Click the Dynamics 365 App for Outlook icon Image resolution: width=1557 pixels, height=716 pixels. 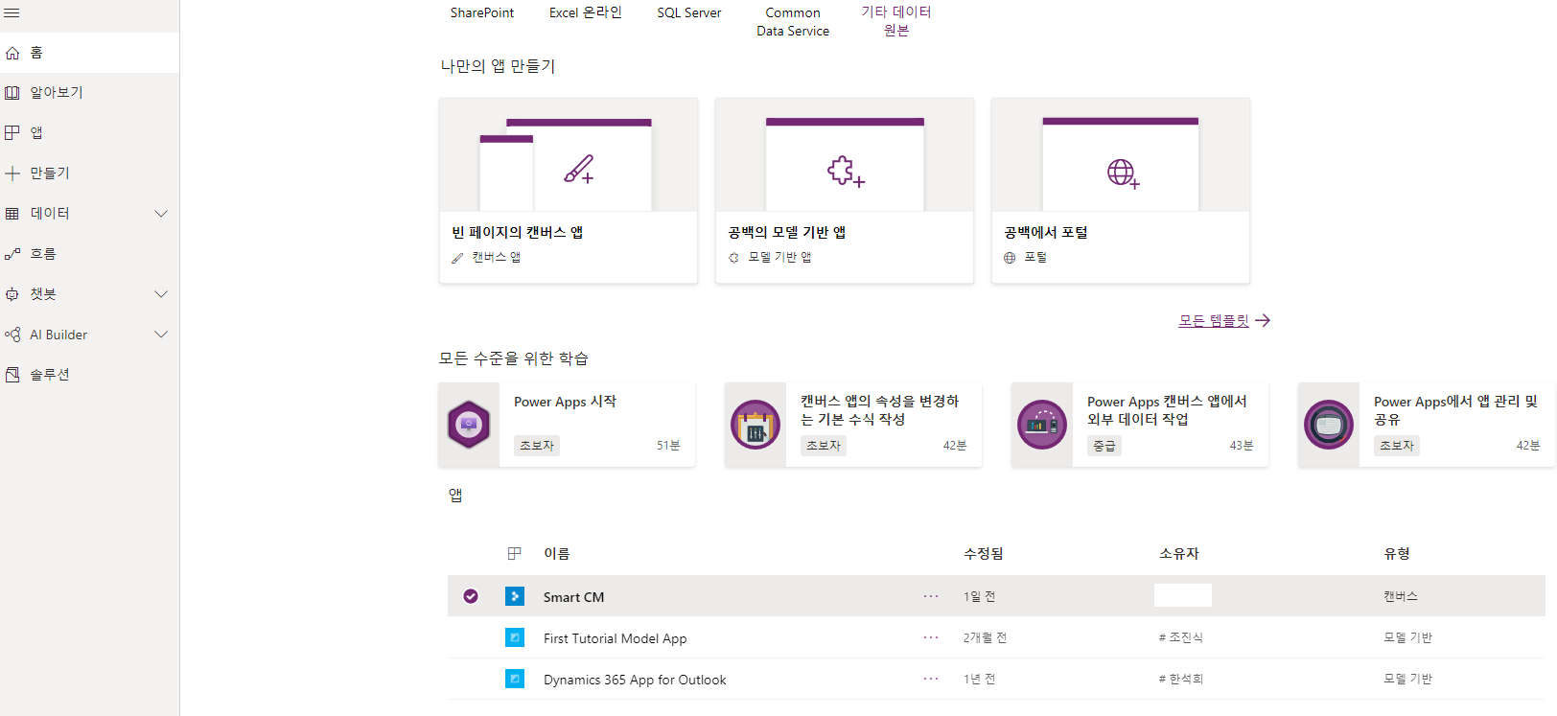click(515, 679)
